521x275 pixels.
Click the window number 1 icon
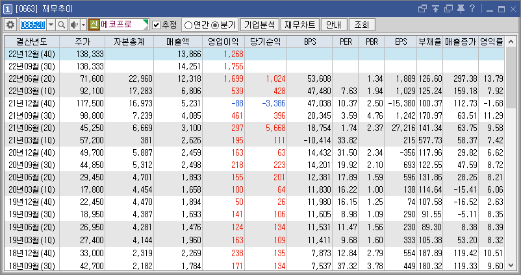7,9
